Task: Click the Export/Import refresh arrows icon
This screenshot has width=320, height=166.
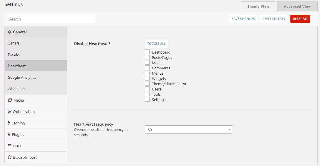Action: (x=9, y=157)
